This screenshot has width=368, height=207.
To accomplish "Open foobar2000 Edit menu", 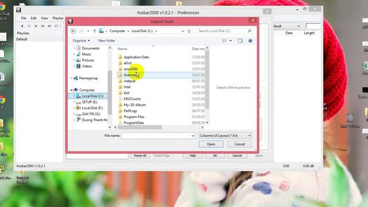I will (33, 18).
